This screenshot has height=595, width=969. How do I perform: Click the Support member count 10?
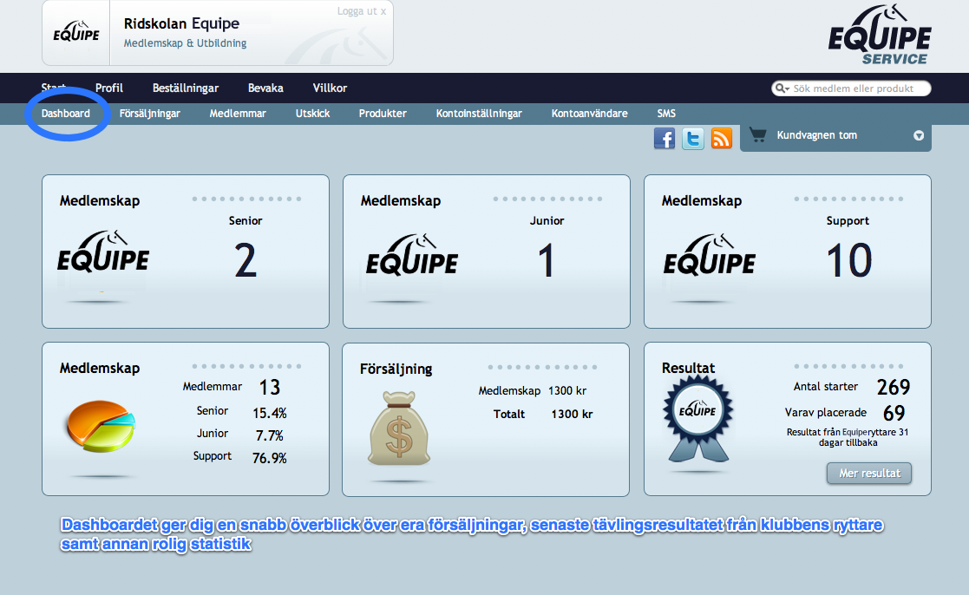(x=849, y=260)
